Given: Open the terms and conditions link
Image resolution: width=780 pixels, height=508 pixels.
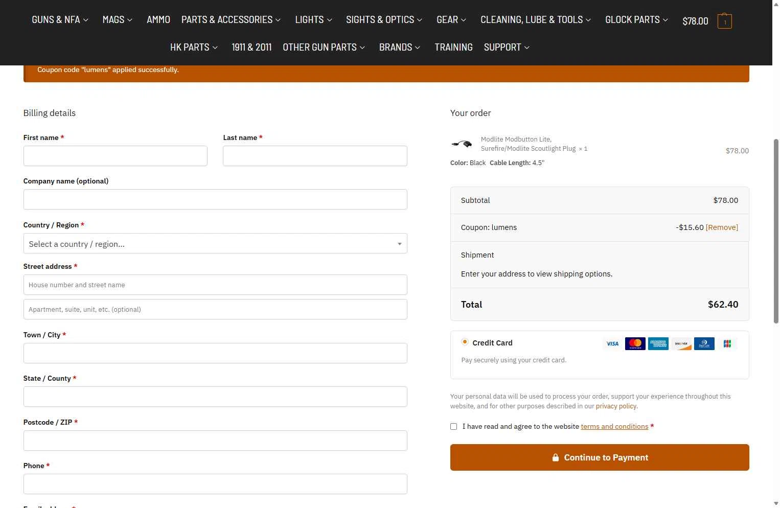Looking at the screenshot, I should pos(614,426).
